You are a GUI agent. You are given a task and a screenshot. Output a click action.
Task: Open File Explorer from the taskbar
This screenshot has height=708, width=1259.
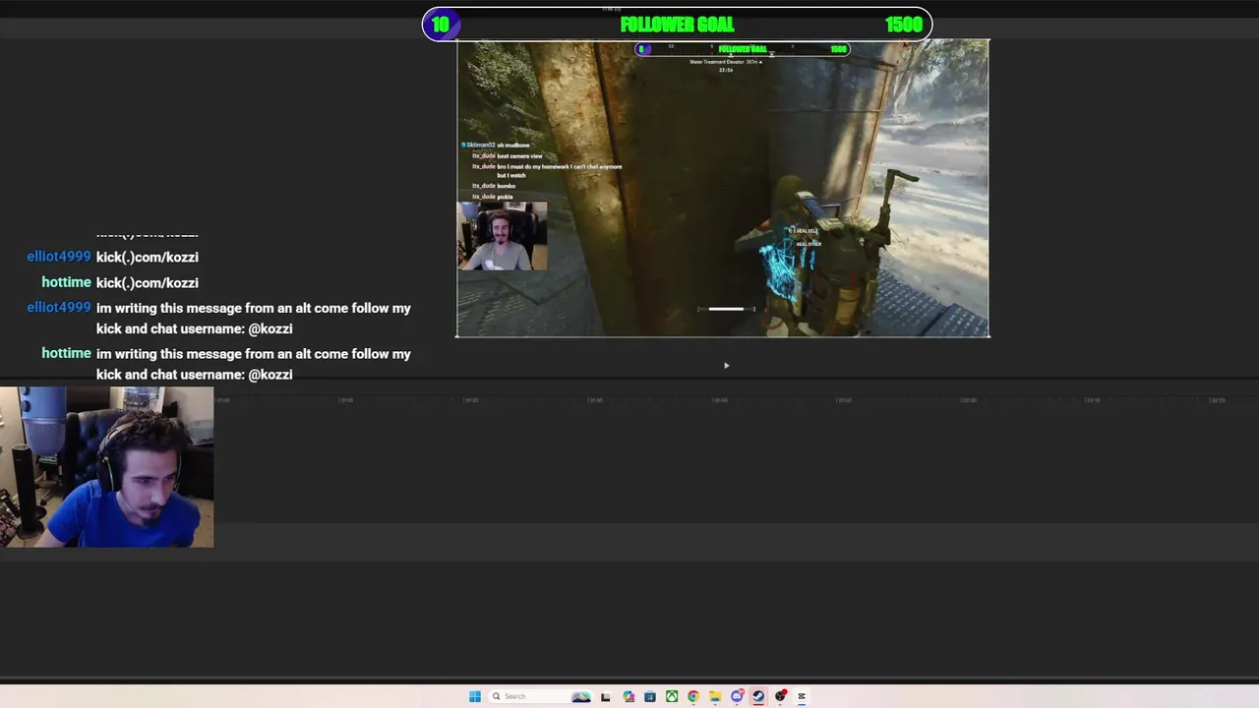pyautogui.click(x=715, y=696)
